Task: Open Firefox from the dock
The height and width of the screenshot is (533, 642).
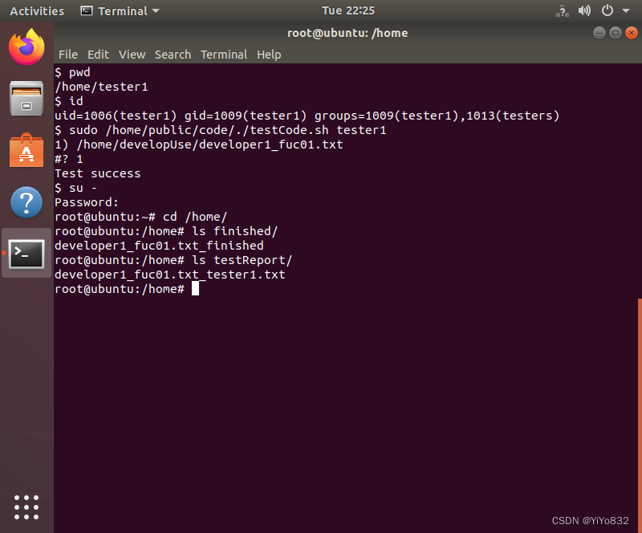Action: pos(26,47)
